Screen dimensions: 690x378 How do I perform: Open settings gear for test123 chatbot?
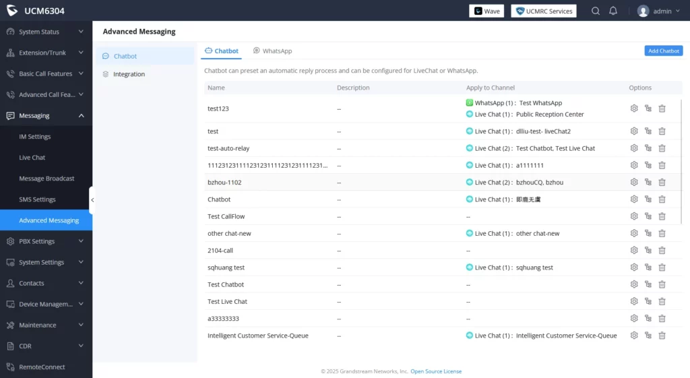[x=633, y=108]
